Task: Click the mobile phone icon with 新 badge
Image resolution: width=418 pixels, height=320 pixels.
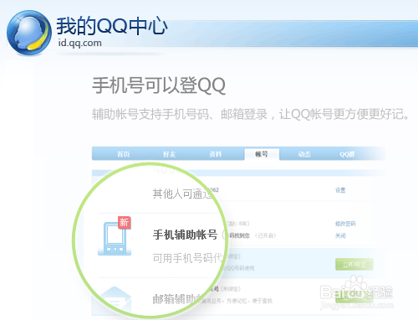Action: click(x=115, y=236)
